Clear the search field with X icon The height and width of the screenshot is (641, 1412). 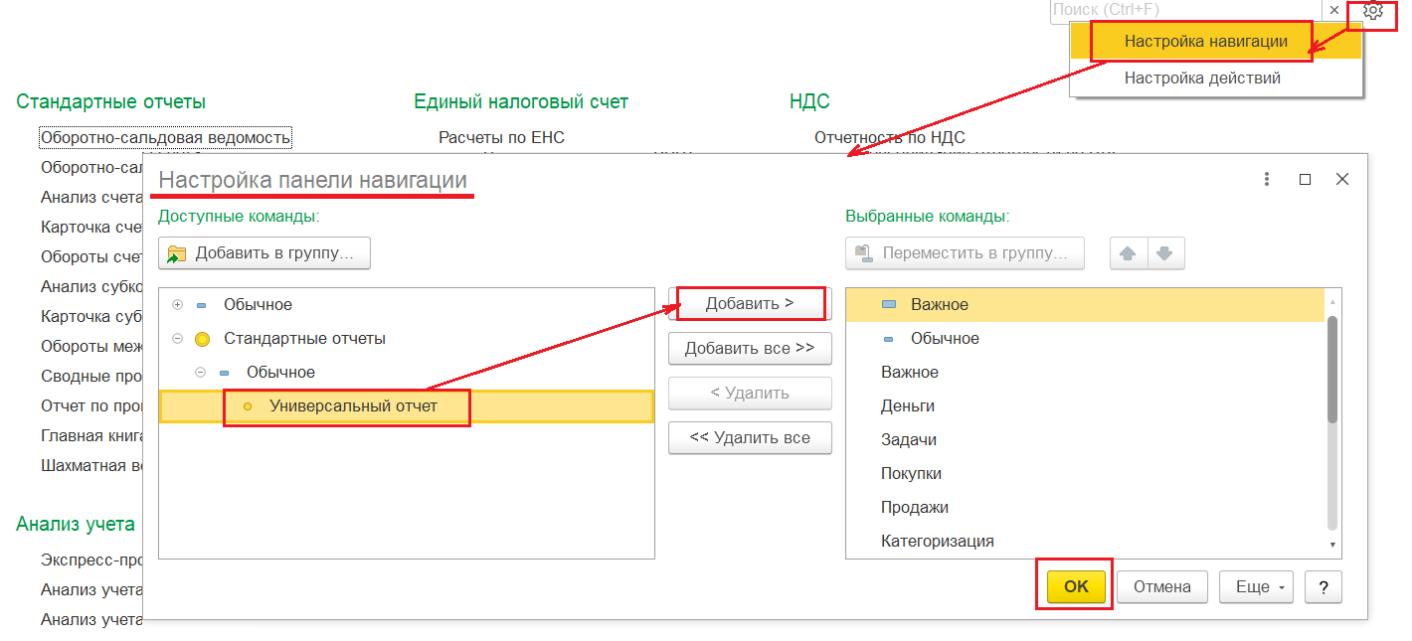(x=1334, y=10)
